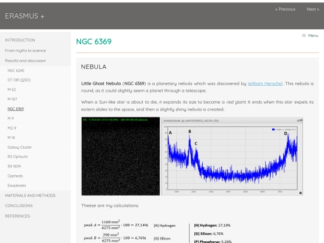Click the peak A formula

point(116,225)
